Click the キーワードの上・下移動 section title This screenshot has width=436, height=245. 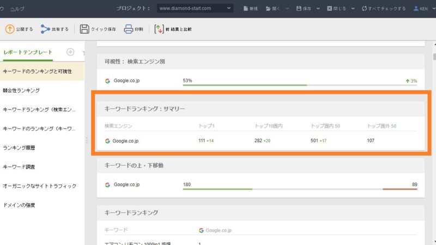(x=134, y=166)
